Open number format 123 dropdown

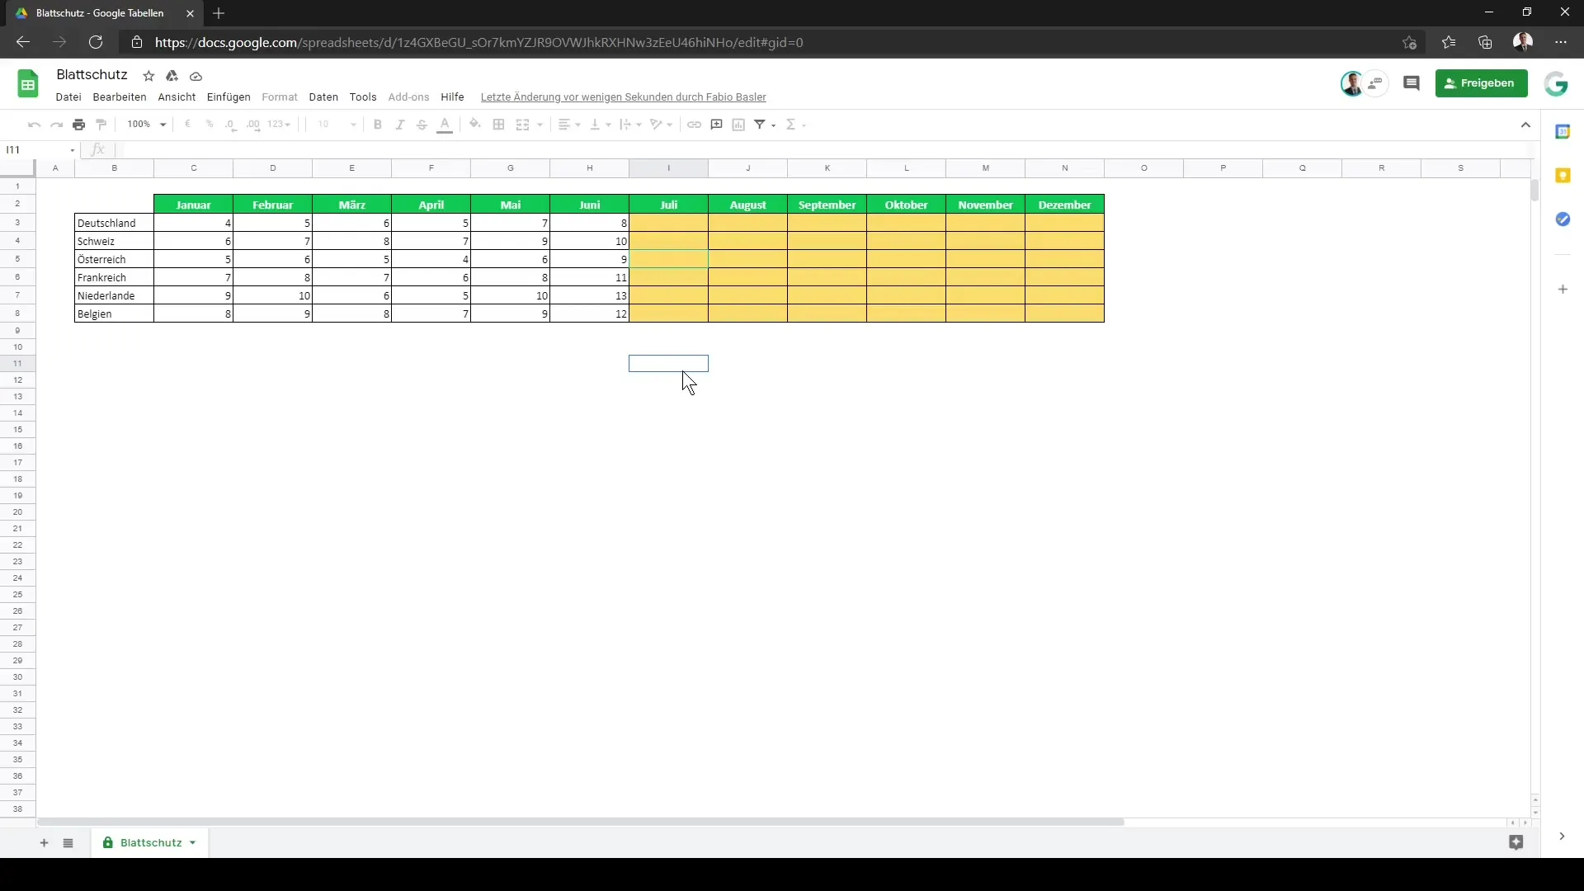[279, 125]
